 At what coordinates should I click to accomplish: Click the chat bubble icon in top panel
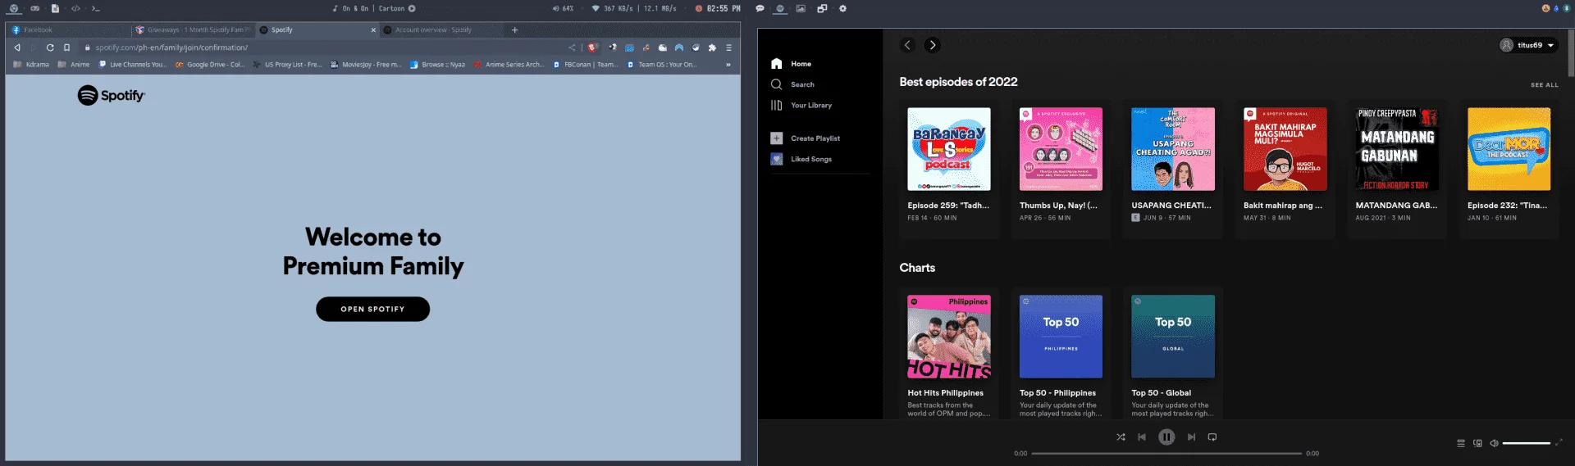click(760, 8)
